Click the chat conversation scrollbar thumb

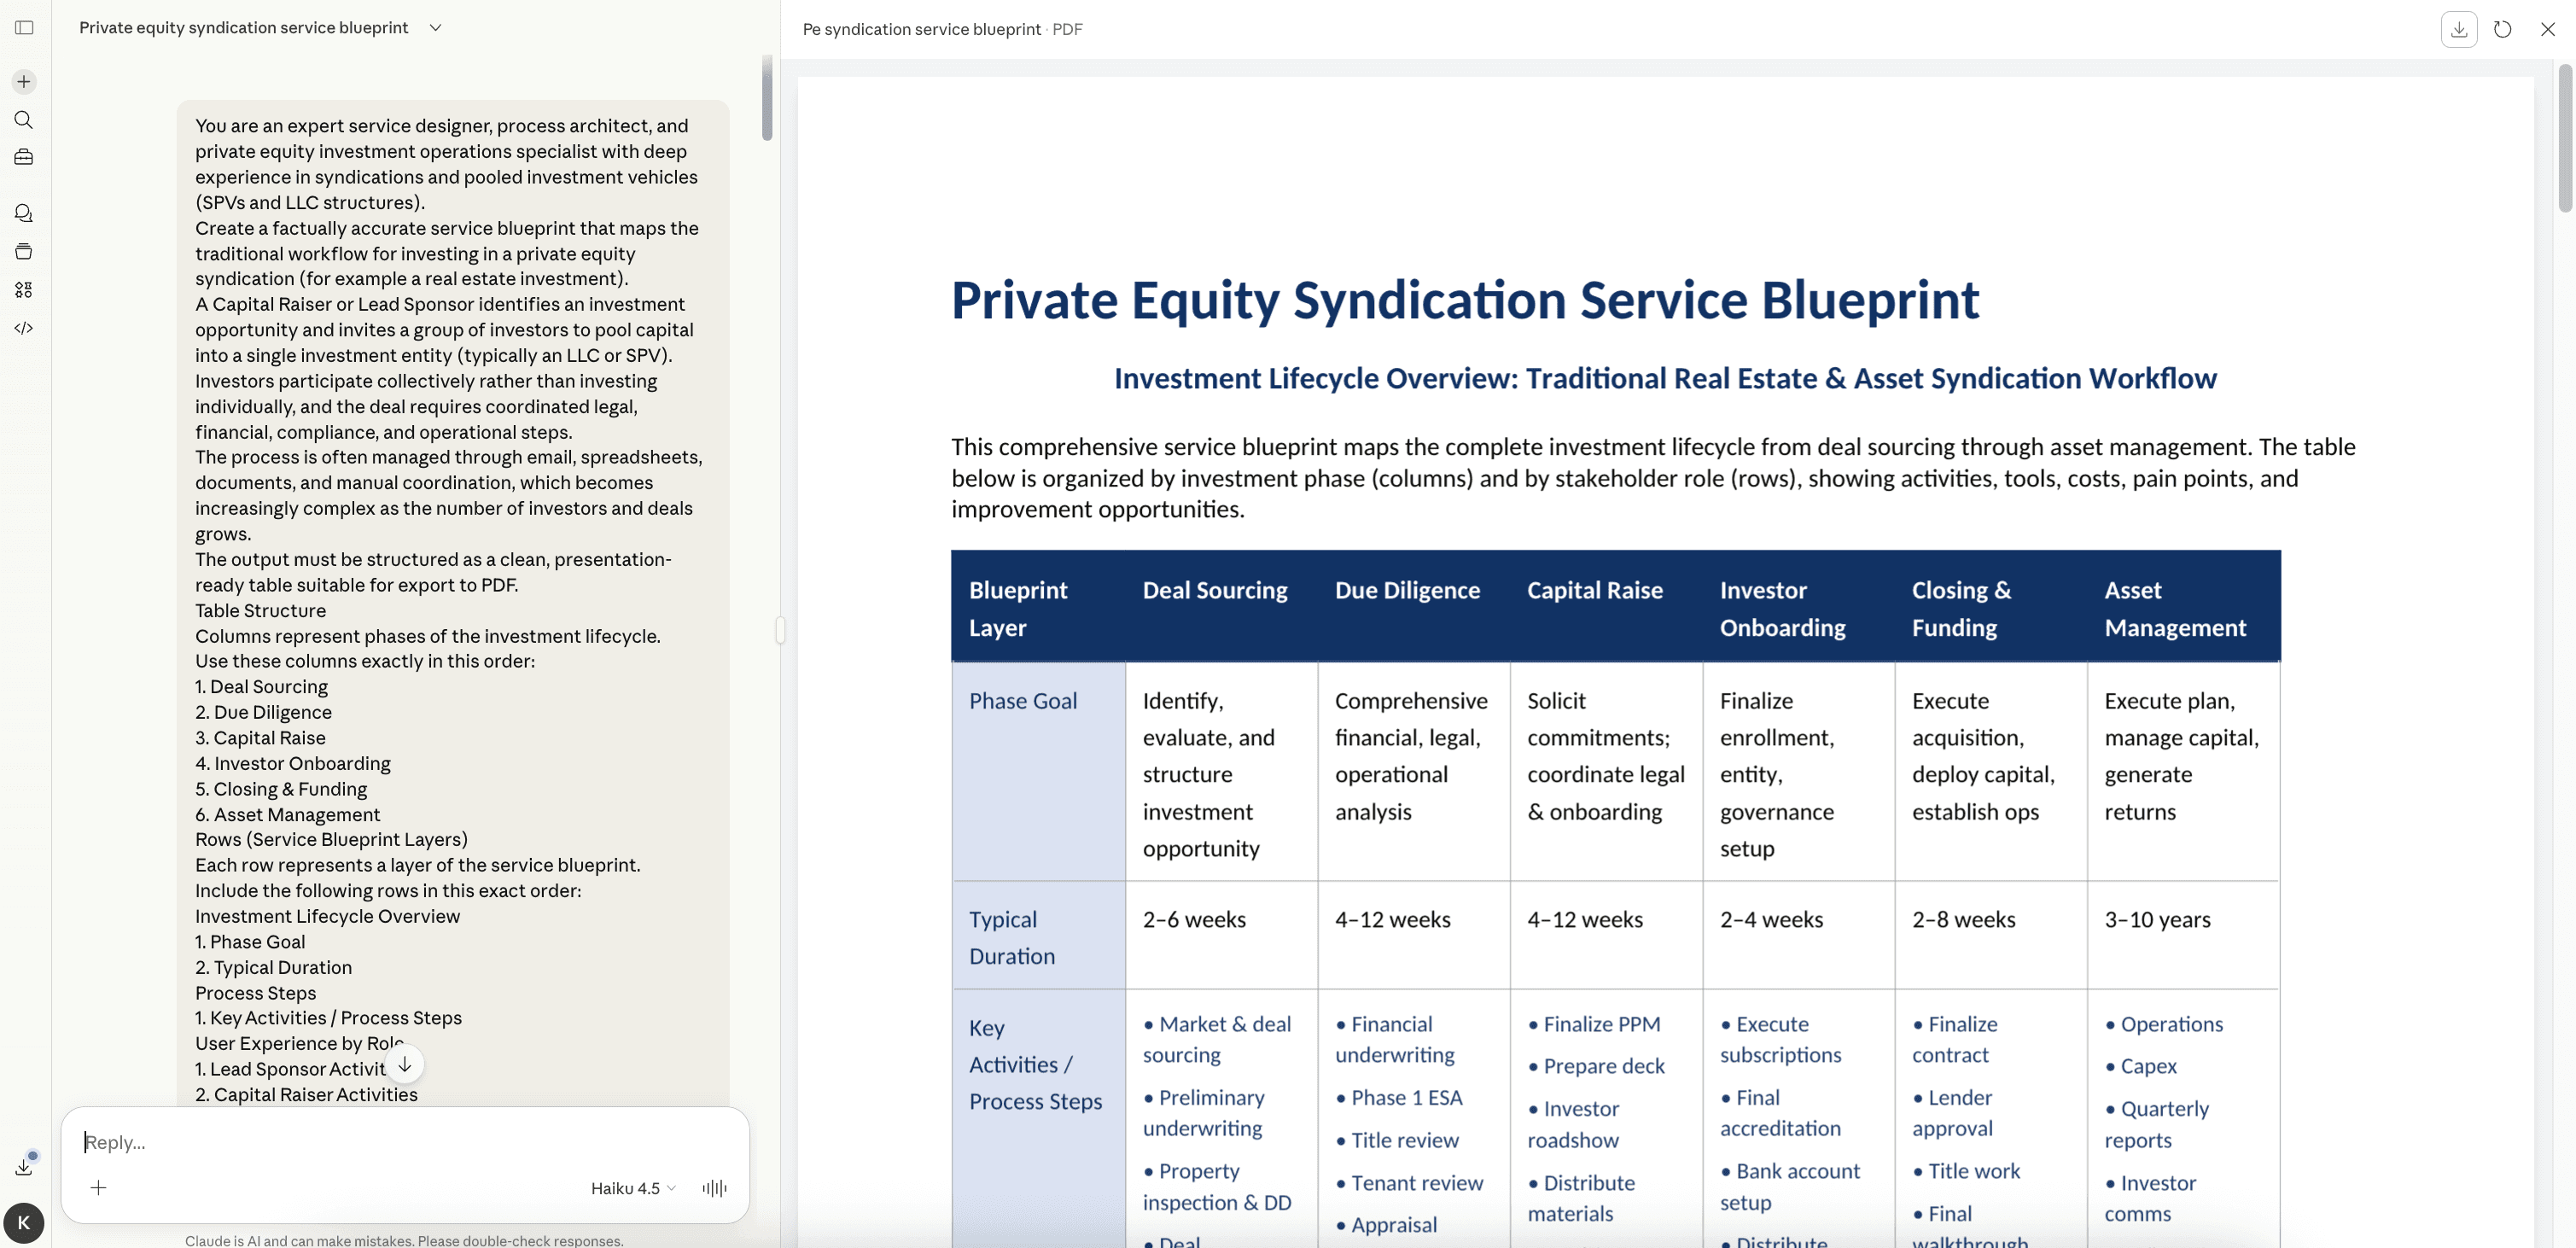click(767, 98)
